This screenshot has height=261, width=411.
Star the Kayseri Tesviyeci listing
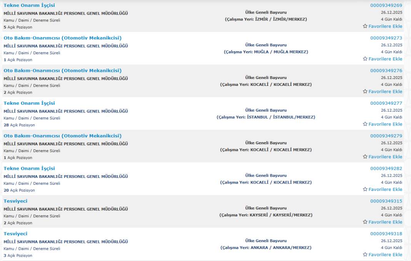[365, 222]
